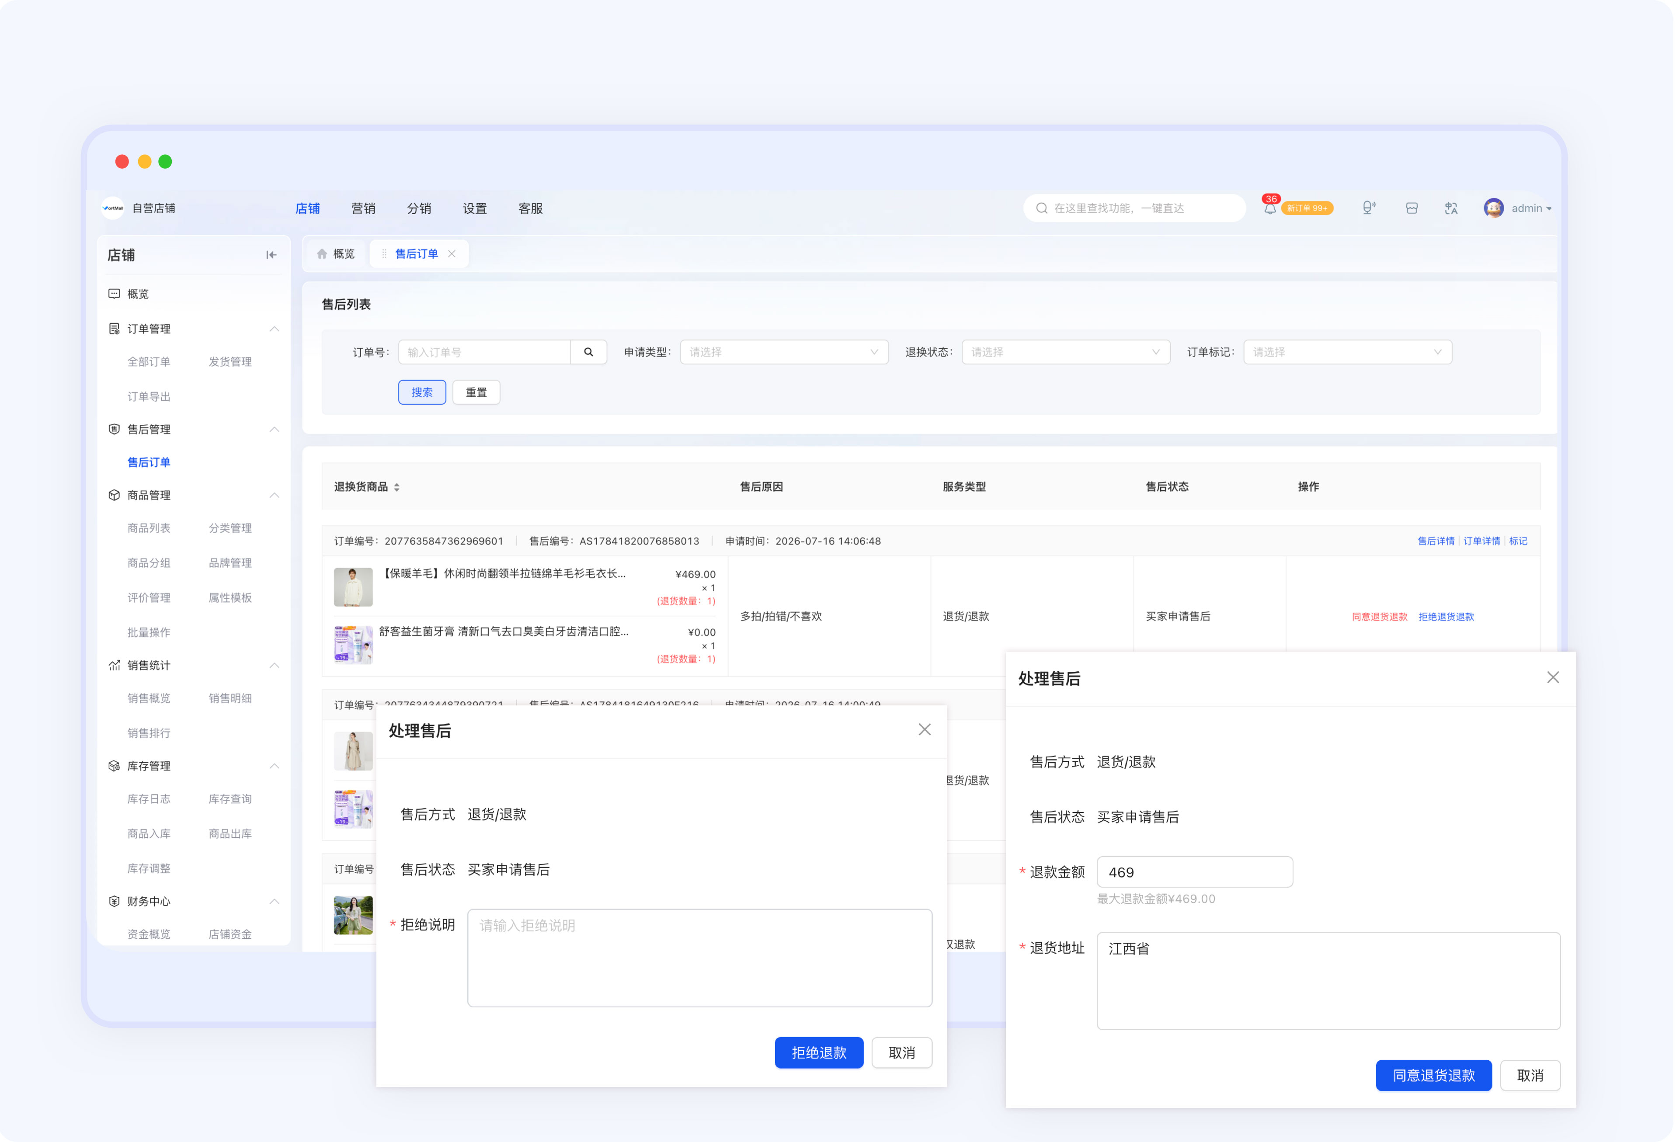Collapse the 商品管理 section chevron
This screenshot has width=1676, height=1142.
275,495
